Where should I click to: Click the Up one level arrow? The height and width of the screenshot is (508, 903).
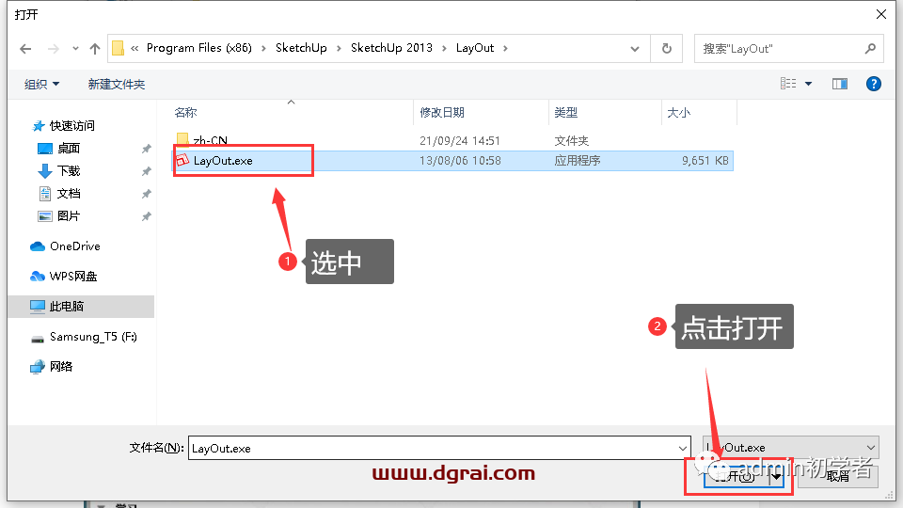[x=94, y=48]
